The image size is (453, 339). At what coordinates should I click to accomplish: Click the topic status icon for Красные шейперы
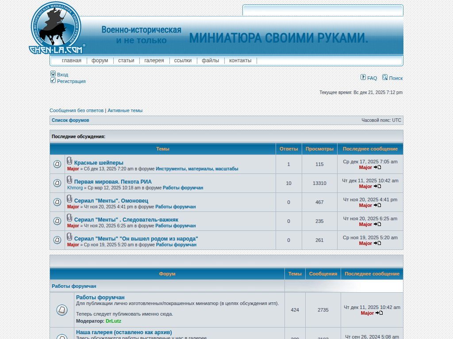pyautogui.click(x=57, y=164)
